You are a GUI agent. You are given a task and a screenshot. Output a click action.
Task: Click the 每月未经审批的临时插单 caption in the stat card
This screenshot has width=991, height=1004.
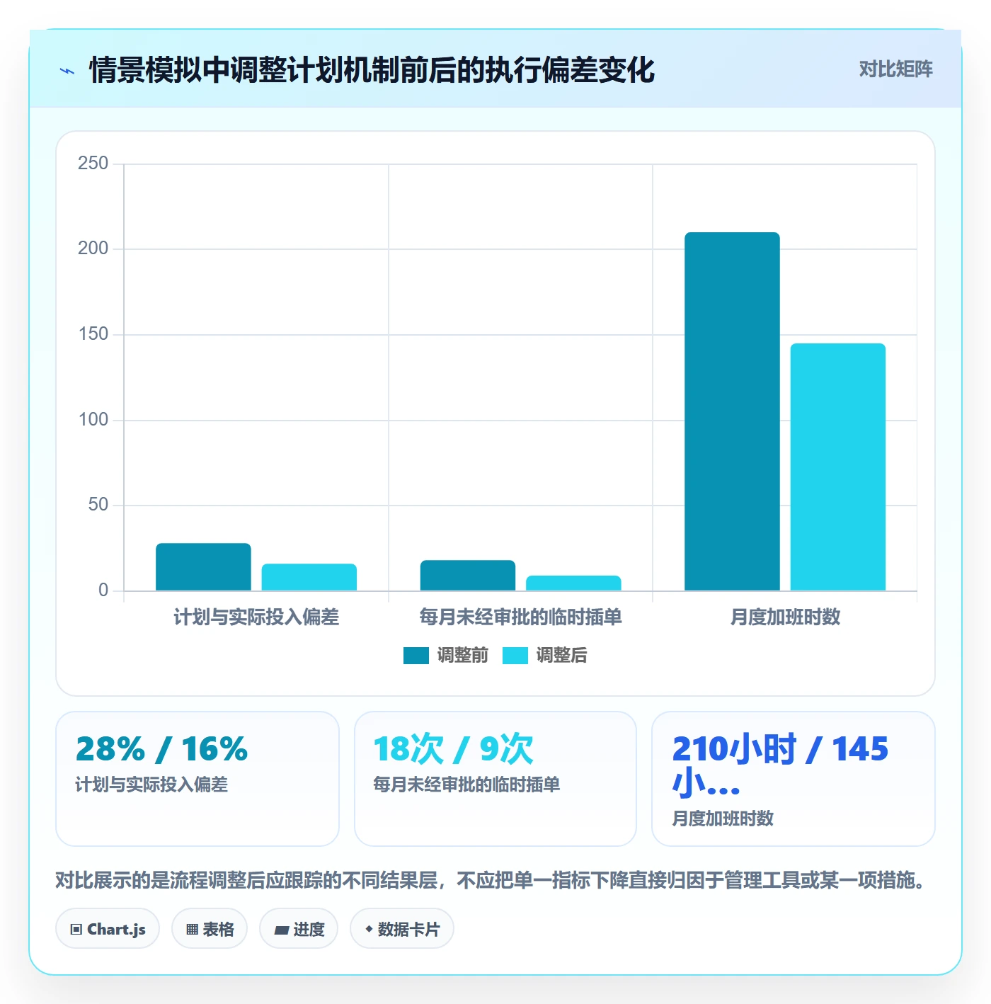tap(466, 785)
